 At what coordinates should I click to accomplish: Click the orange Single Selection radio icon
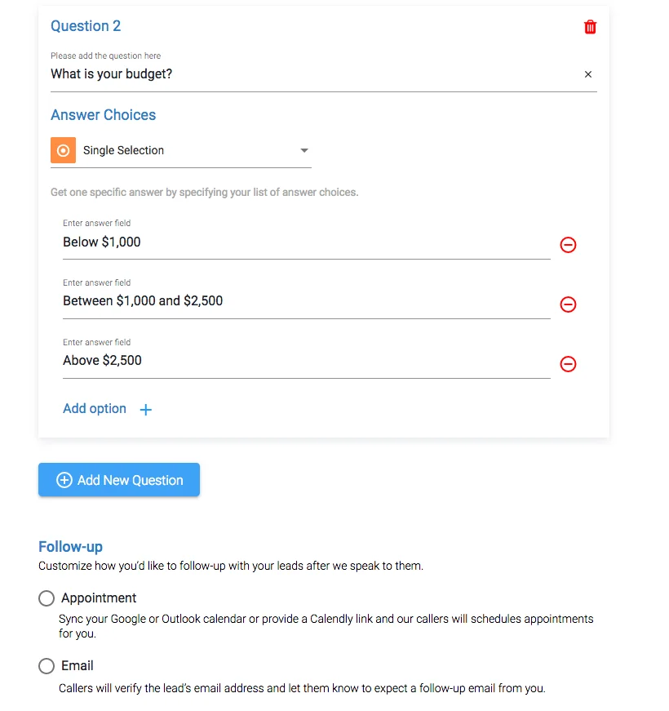(63, 150)
